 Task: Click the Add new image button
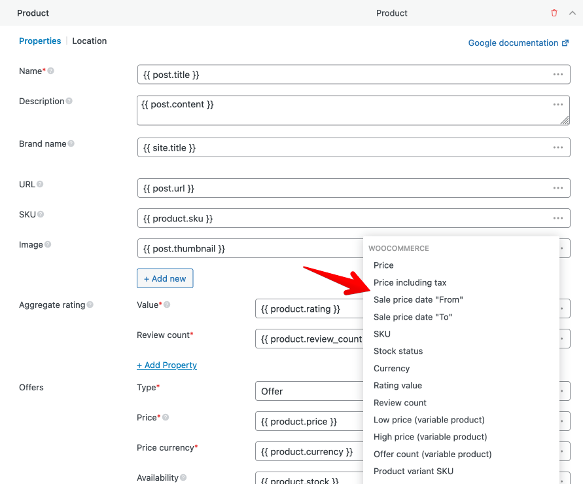click(x=165, y=278)
